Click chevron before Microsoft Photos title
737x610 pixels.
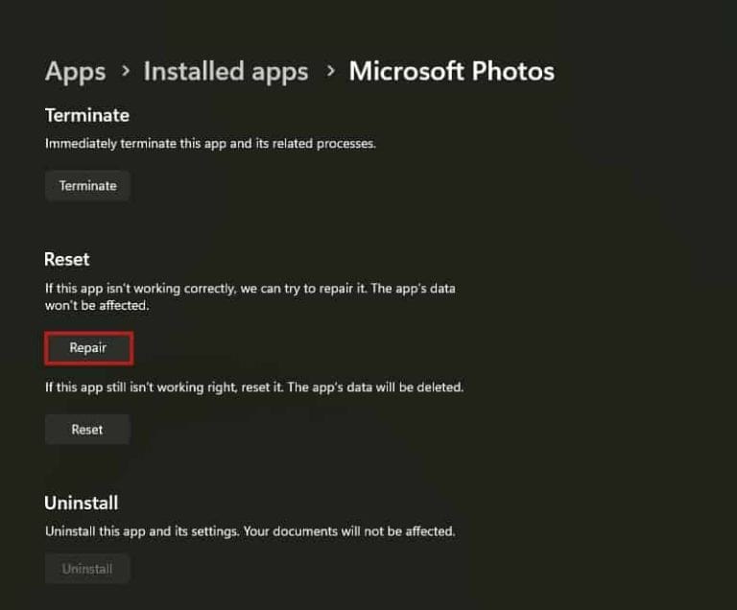point(329,72)
